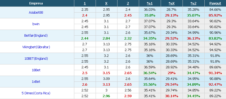Open the bwin bookmaker link
This screenshot has width=226, height=99.
[36, 24]
